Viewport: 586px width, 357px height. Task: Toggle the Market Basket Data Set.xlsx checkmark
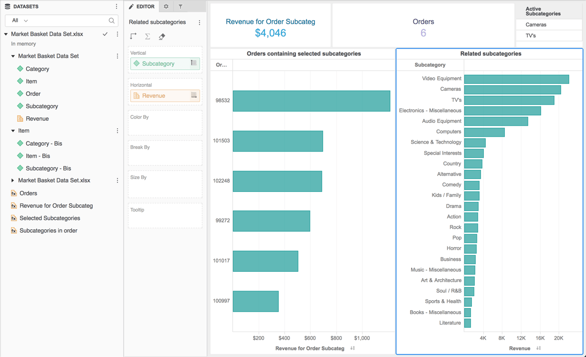click(x=105, y=34)
